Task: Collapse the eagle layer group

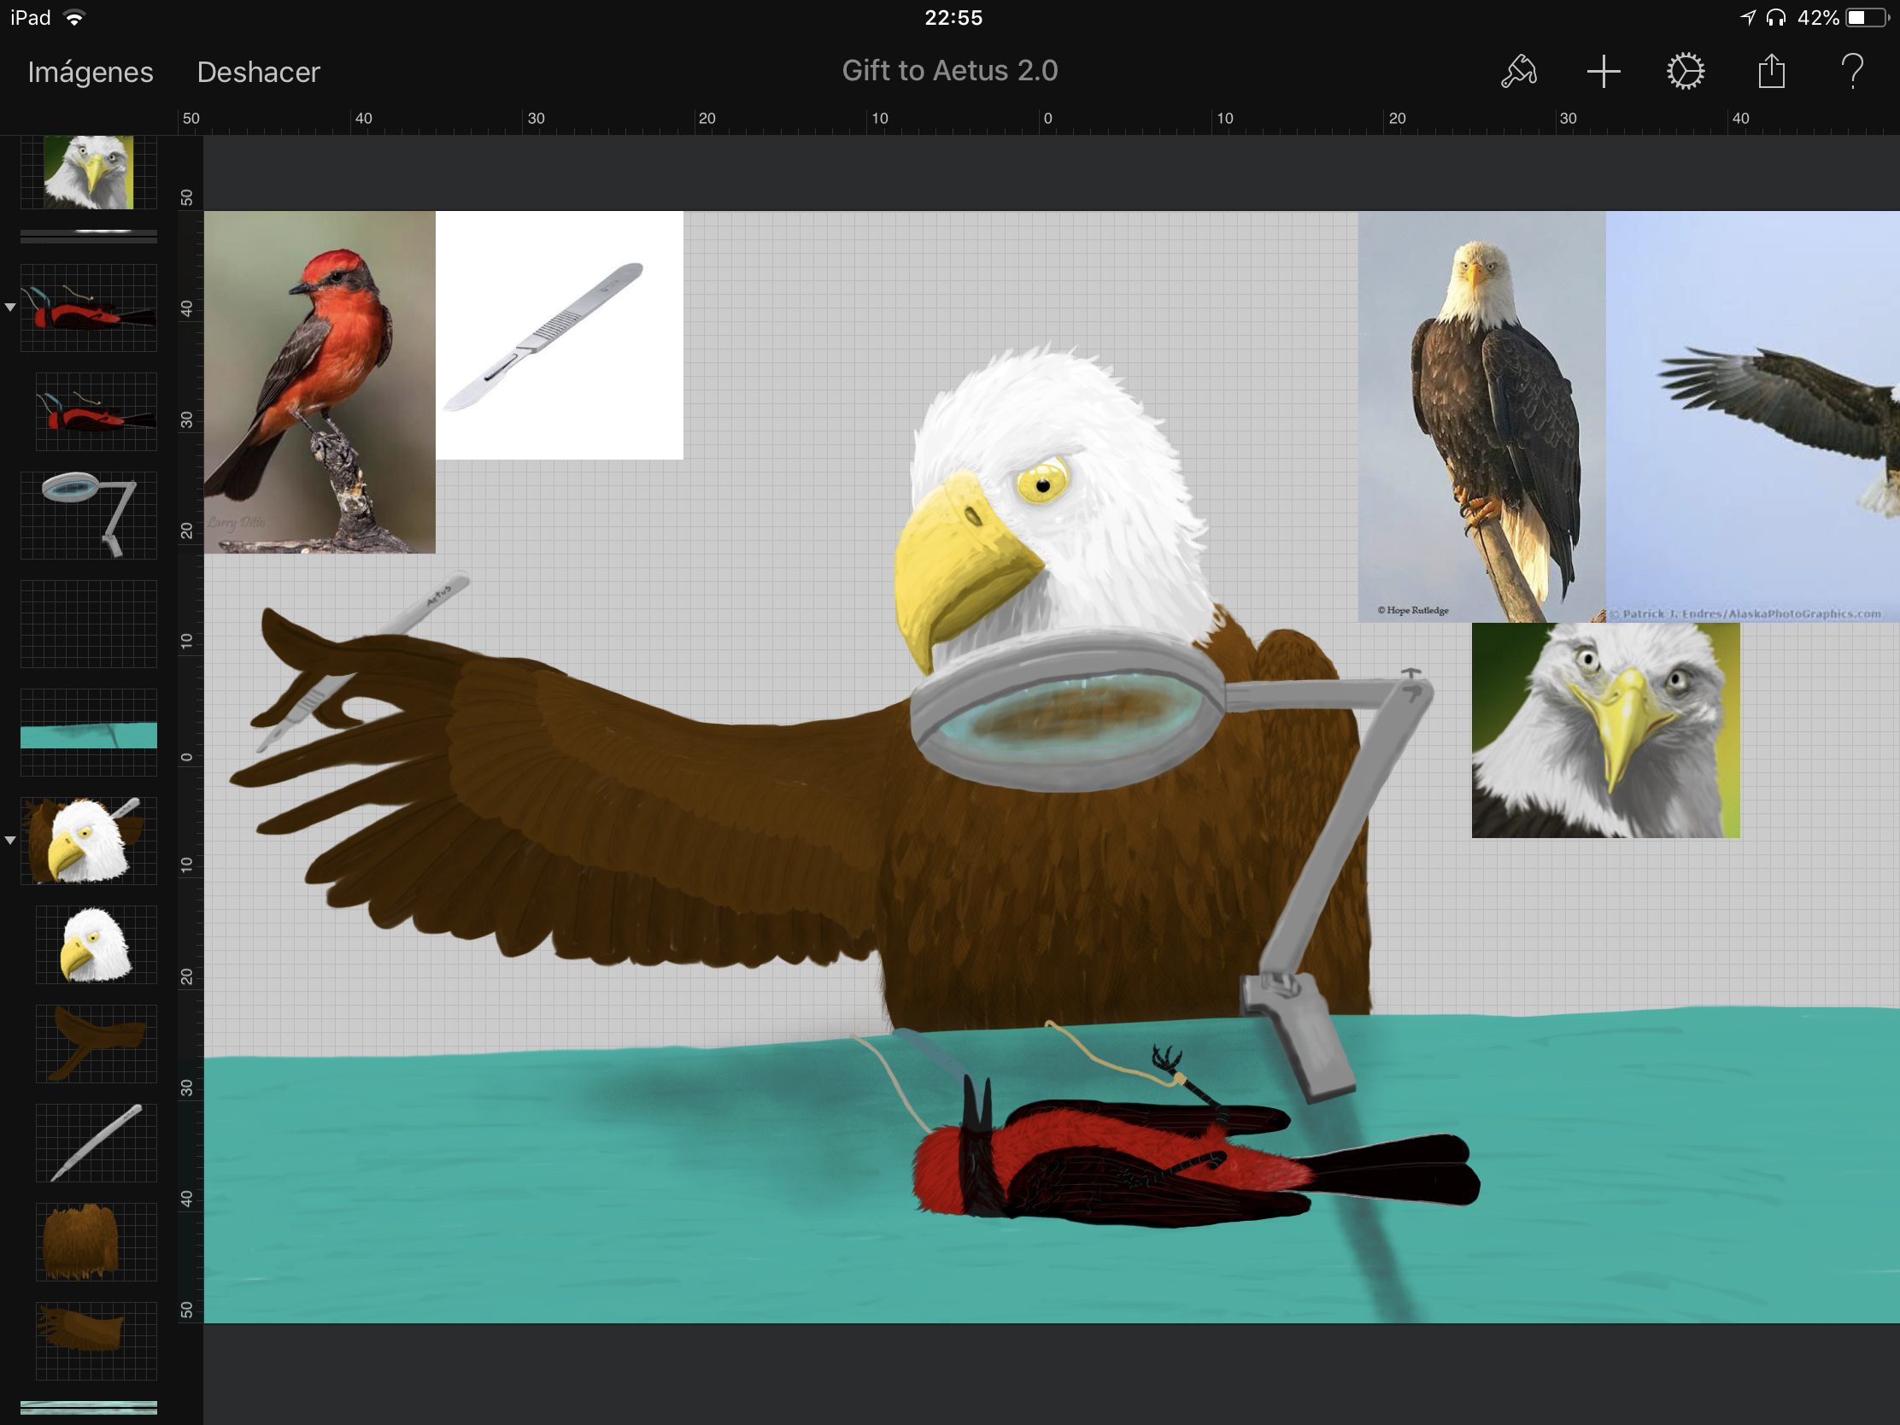Action: click(10, 840)
